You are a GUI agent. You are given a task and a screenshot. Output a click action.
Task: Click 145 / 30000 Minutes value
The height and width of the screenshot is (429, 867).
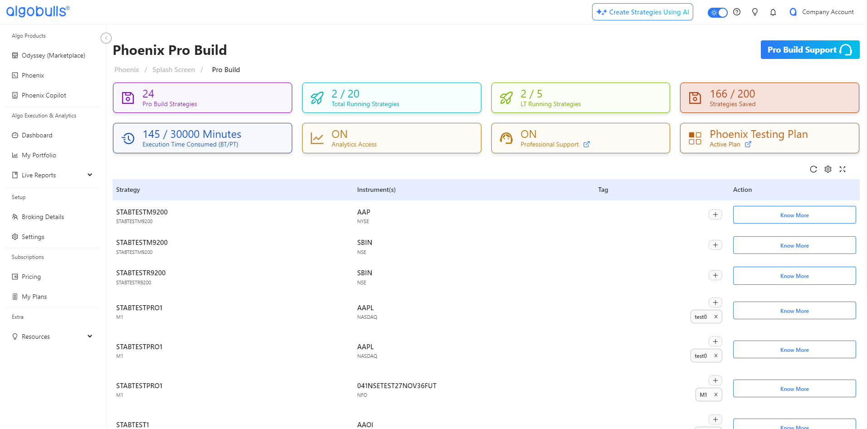click(x=192, y=134)
